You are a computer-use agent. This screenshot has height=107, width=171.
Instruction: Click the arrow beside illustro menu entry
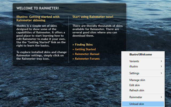(x=161, y=67)
